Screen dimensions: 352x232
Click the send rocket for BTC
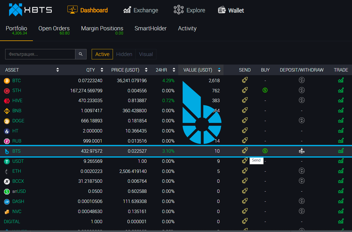coord(245,80)
